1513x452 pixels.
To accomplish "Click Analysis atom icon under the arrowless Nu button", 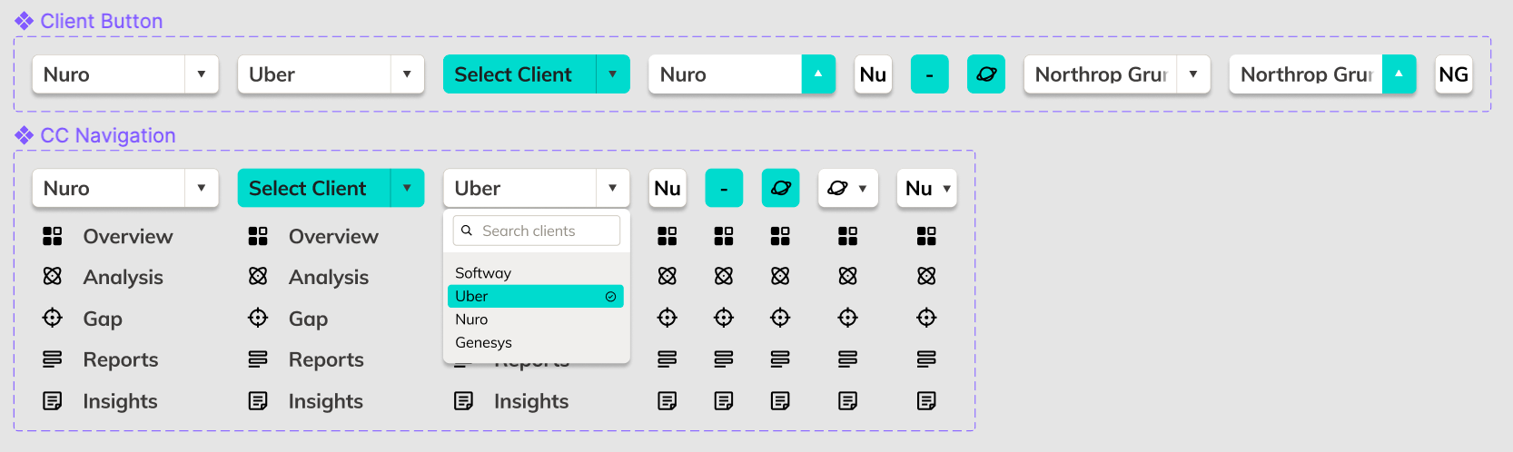I will click(667, 275).
